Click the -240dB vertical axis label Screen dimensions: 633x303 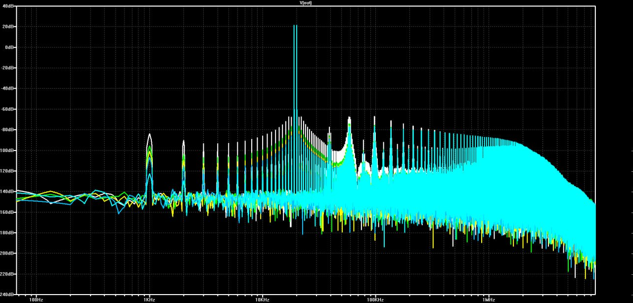7,294
